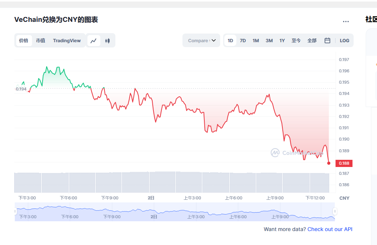
Task: Open the Compare dropdown
Action: 201,40
